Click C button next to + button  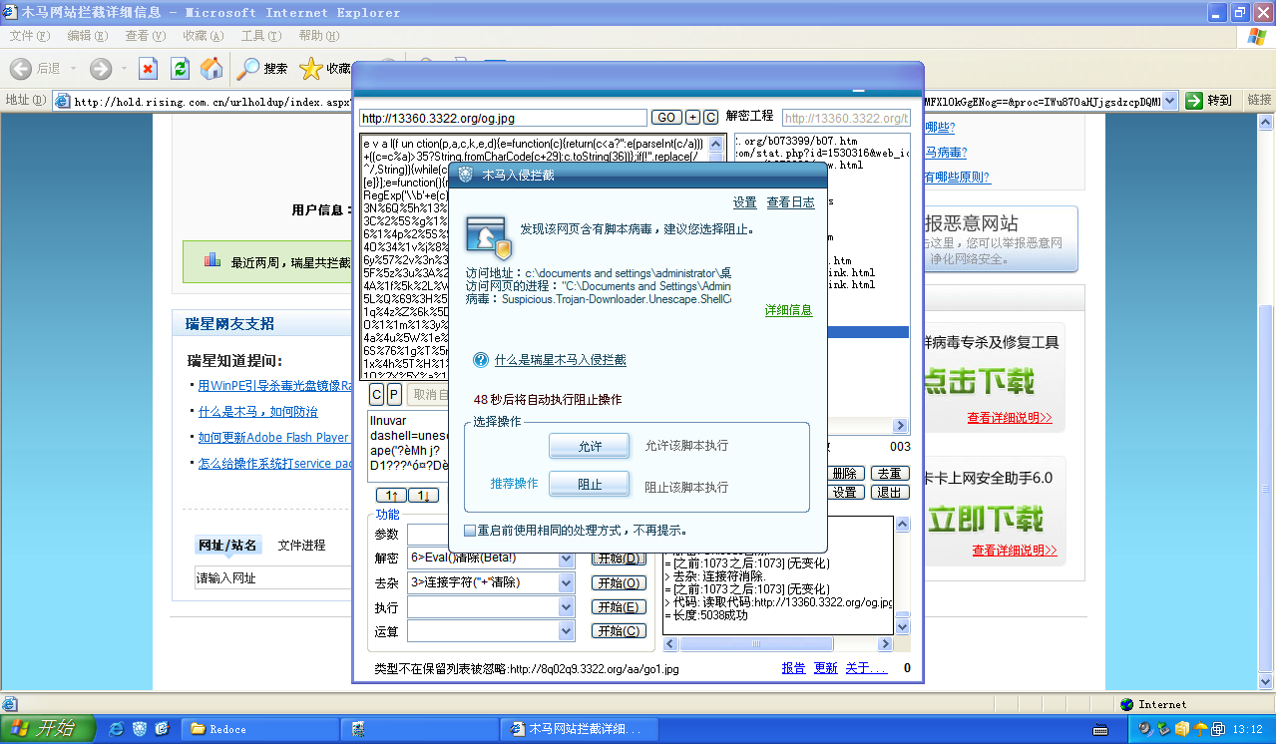(x=710, y=118)
